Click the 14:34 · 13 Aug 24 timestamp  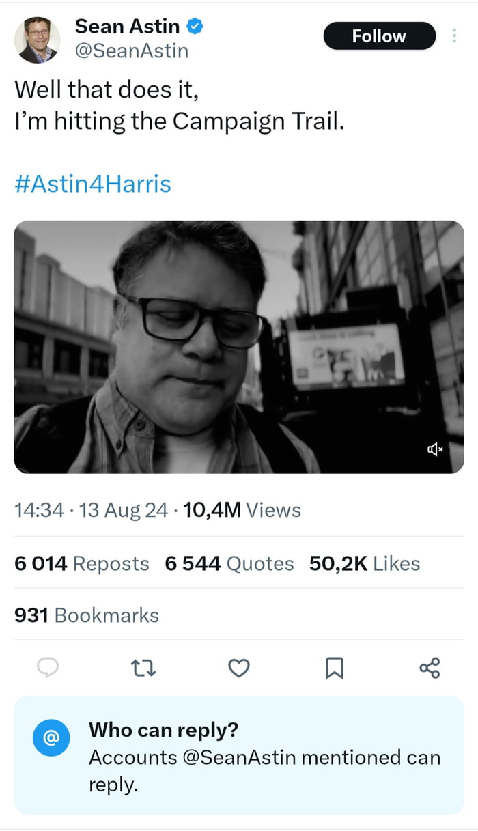click(x=91, y=510)
